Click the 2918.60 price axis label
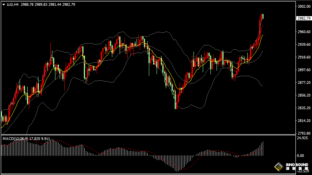 (x=304, y=57)
